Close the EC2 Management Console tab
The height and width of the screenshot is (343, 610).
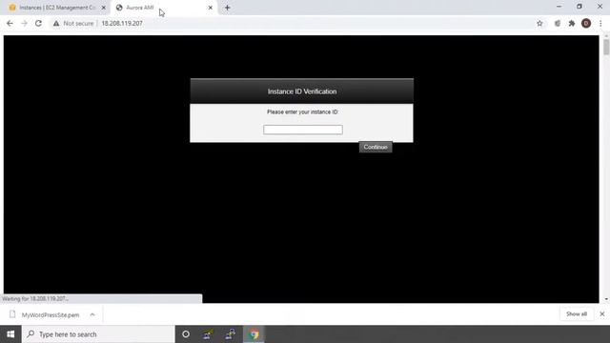tap(104, 8)
